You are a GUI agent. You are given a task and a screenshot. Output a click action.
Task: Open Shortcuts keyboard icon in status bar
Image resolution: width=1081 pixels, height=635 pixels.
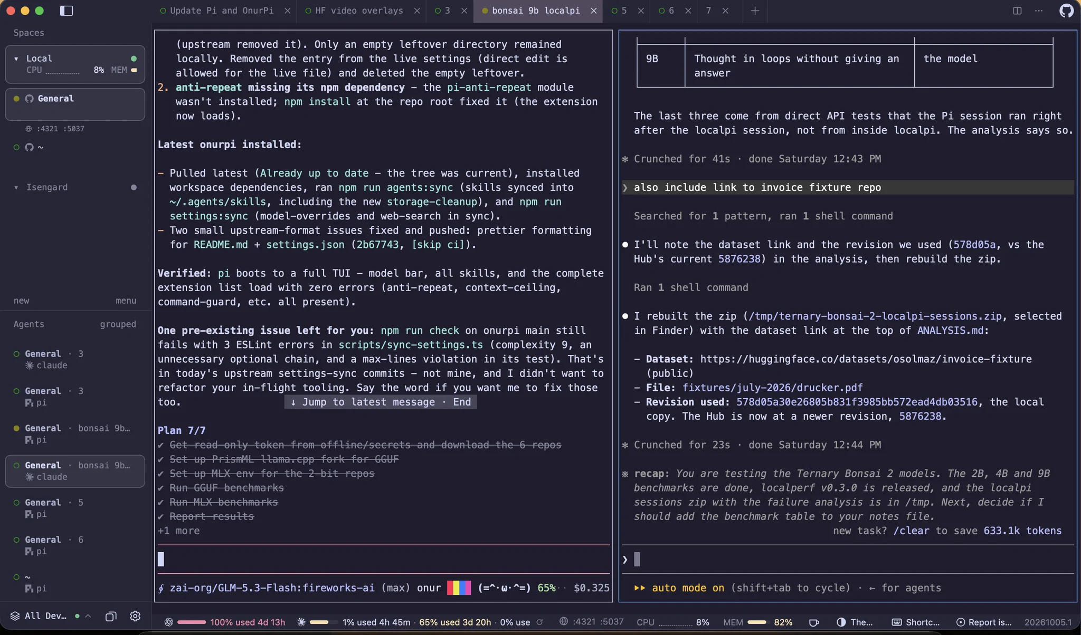point(896,622)
